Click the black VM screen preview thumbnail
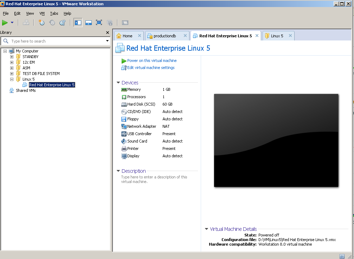Viewport: 354px width, 259px height. (x=276, y=140)
